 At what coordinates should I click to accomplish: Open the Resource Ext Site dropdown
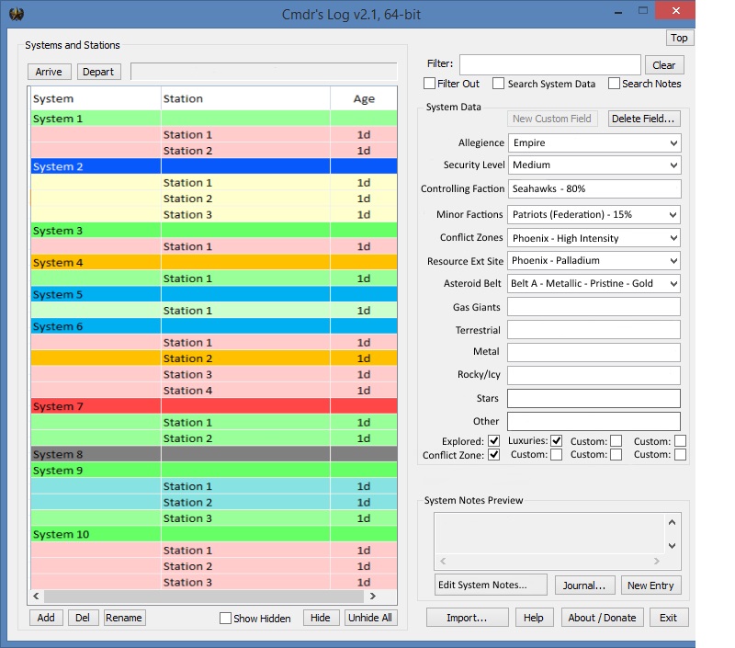pos(594,261)
